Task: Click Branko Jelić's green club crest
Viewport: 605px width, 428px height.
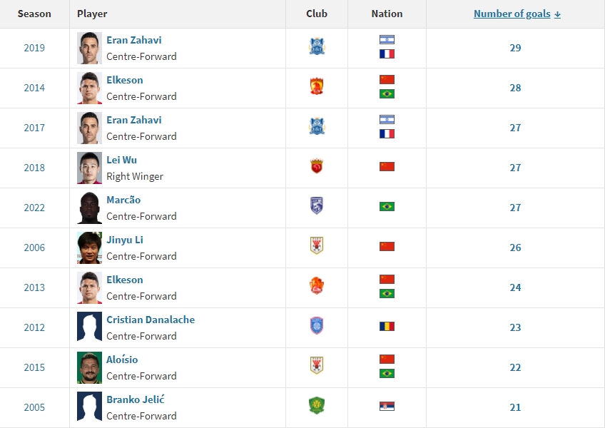Action: 317,406
